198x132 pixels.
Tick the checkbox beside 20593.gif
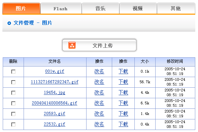pyautogui.click(x=13, y=114)
